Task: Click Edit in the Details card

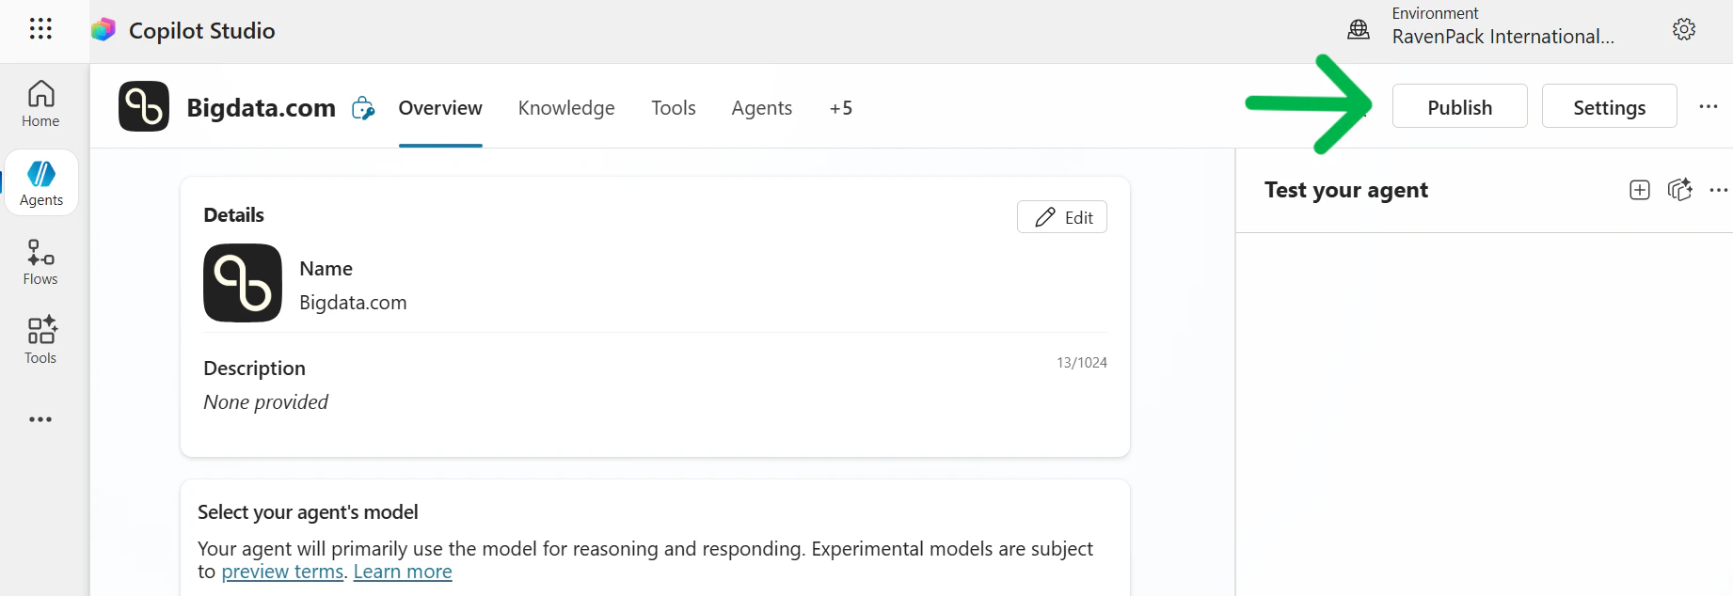Action: point(1062,217)
